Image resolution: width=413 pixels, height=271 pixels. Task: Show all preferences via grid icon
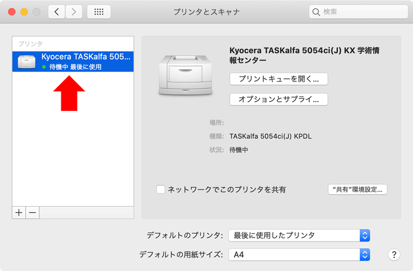tap(99, 12)
